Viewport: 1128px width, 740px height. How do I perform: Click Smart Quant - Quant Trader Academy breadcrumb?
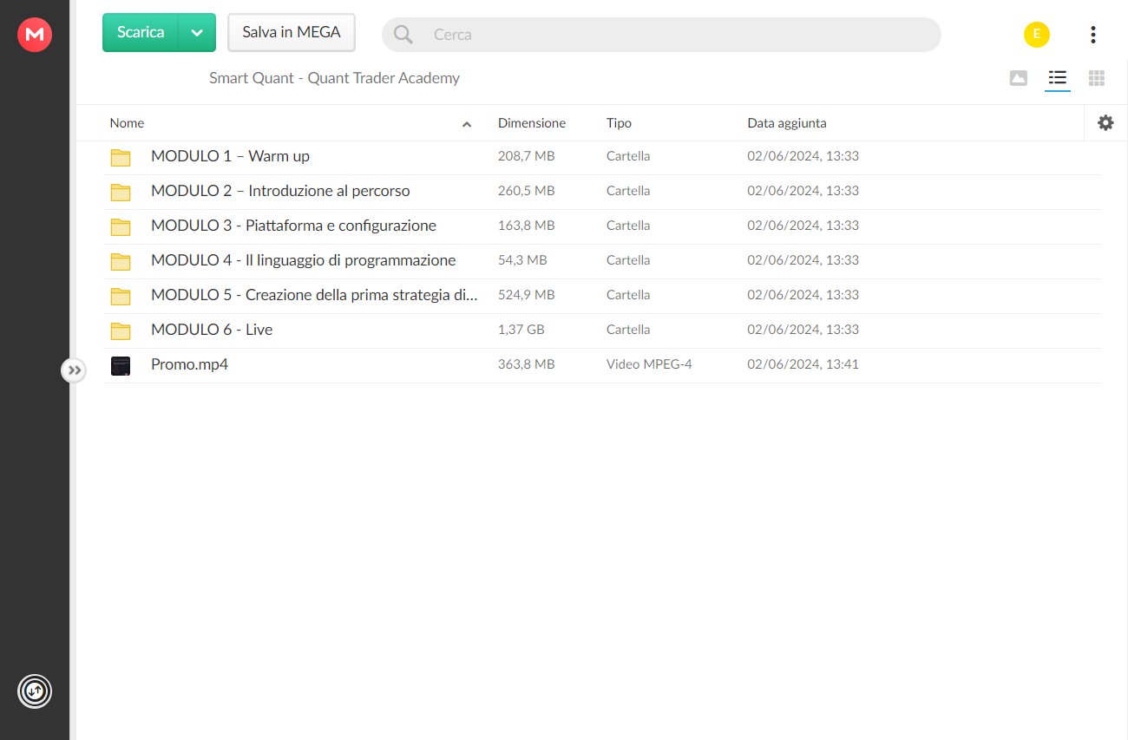[x=334, y=78]
